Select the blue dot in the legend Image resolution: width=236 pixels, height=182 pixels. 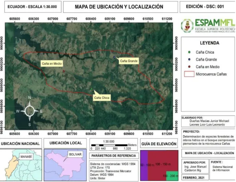click(x=189, y=59)
